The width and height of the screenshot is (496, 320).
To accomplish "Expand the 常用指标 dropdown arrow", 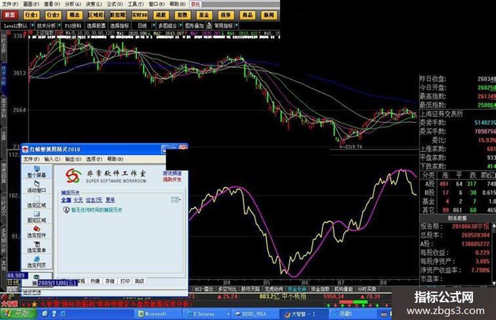I will [237, 25].
